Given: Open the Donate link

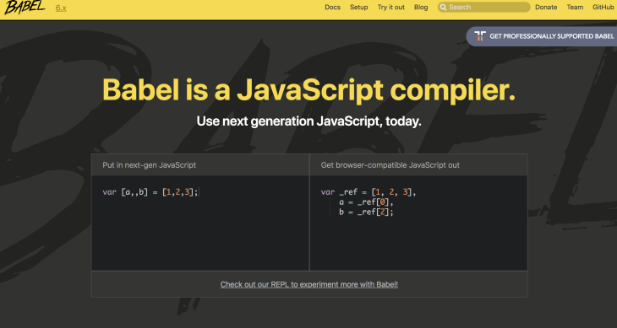Looking at the screenshot, I should point(546,7).
